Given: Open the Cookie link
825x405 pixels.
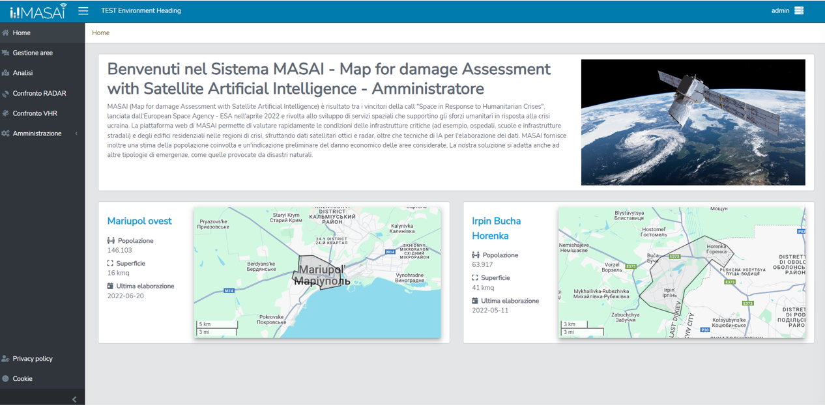Looking at the screenshot, I should click(42, 379).
